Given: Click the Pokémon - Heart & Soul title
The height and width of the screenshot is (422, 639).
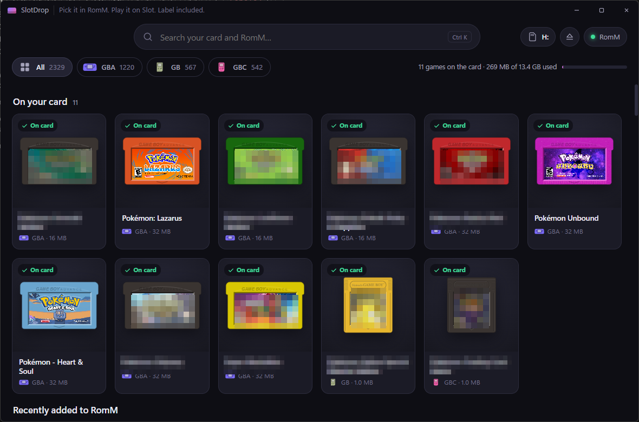Looking at the screenshot, I should click(x=51, y=367).
